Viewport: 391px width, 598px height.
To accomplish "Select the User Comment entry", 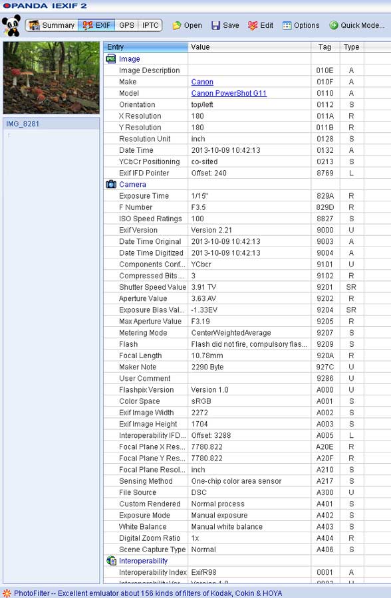I will click(145, 378).
